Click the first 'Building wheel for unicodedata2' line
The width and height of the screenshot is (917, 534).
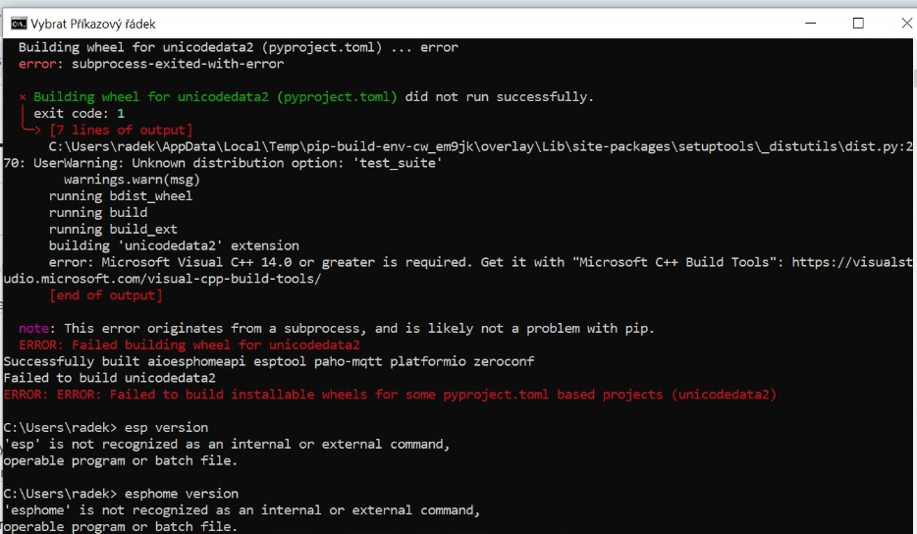(x=238, y=47)
